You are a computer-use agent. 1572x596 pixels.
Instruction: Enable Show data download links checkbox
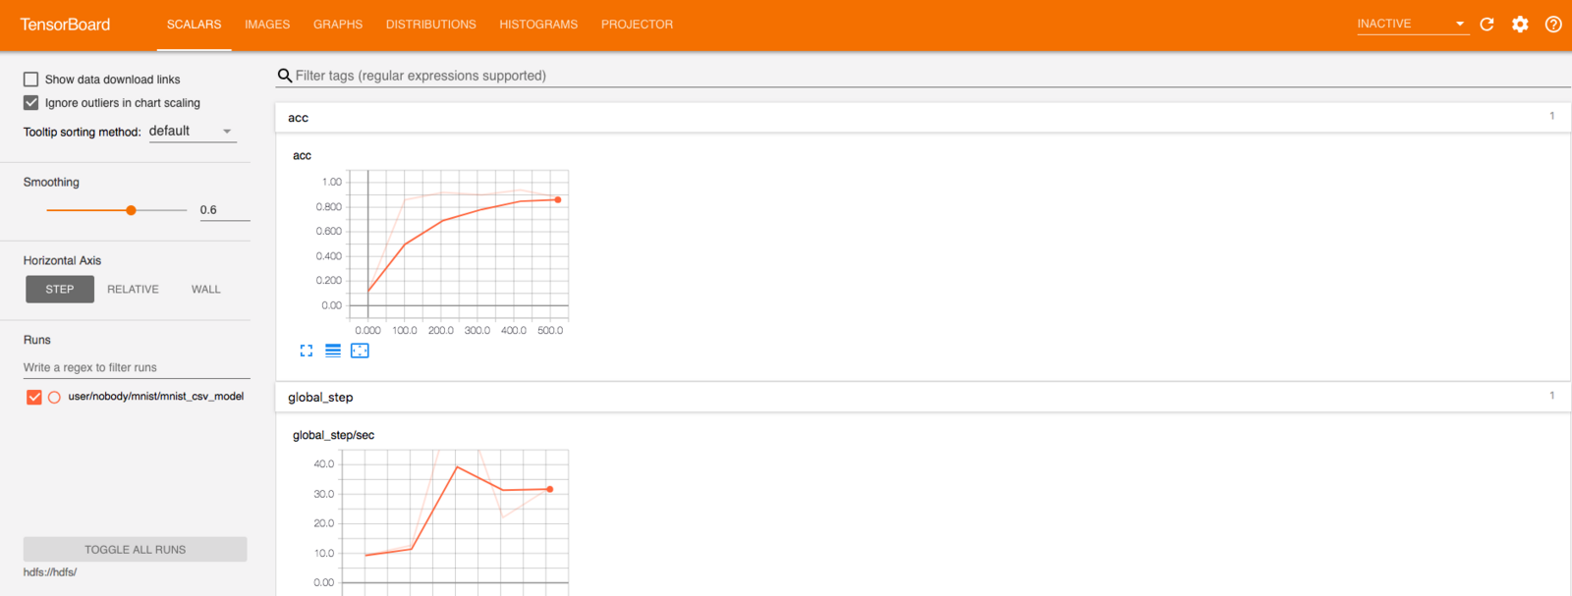tap(31, 80)
